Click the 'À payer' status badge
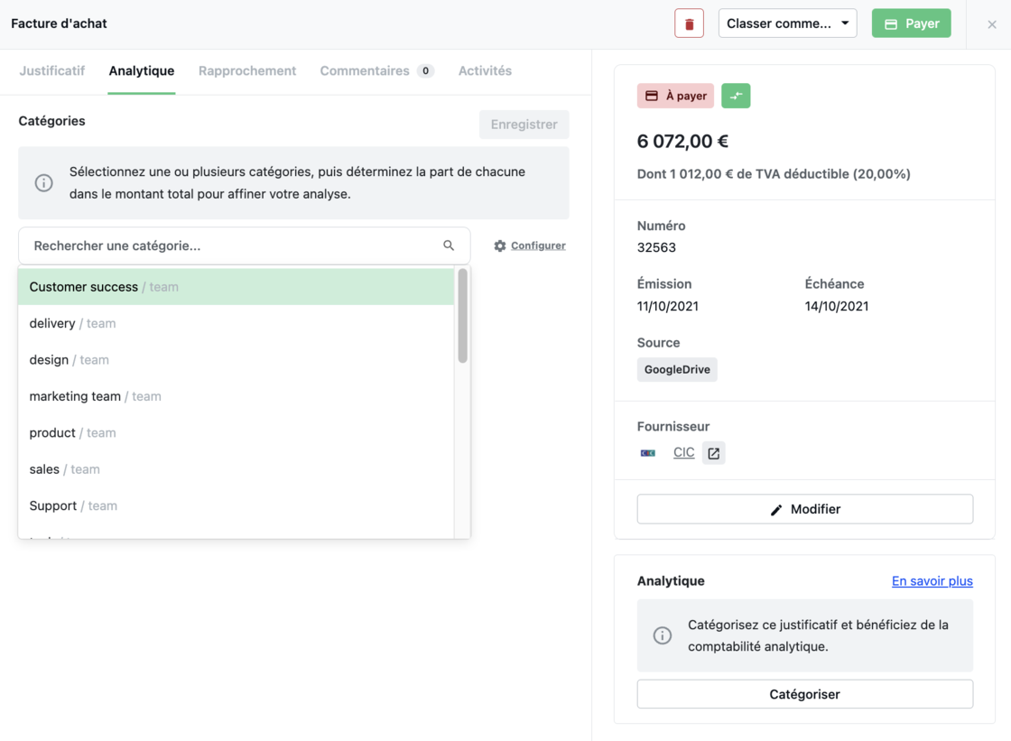Image resolution: width=1011 pixels, height=741 pixels. [675, 96]
